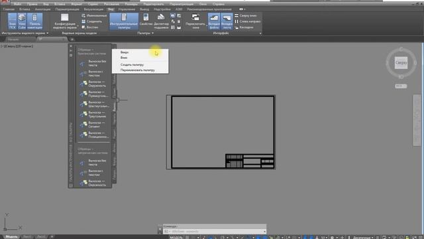Image resolution: width=424 pixels, height=239 pixels.
Task: Toggle Инструментальные палитры palette button
Action: (x=124, y=21)
